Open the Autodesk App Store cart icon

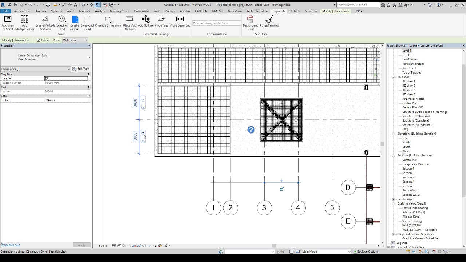tap(431, 5)
